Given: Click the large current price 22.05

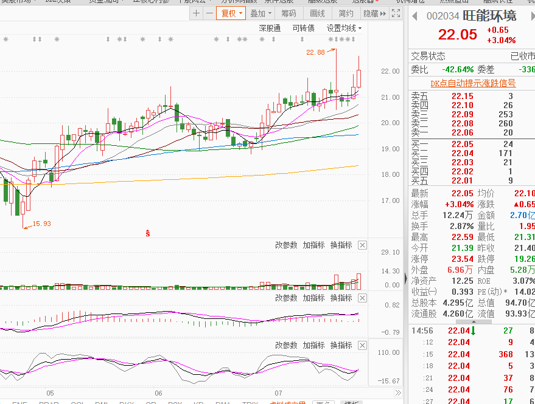Looking at the screenshot, I should click(x=457, y=35).
